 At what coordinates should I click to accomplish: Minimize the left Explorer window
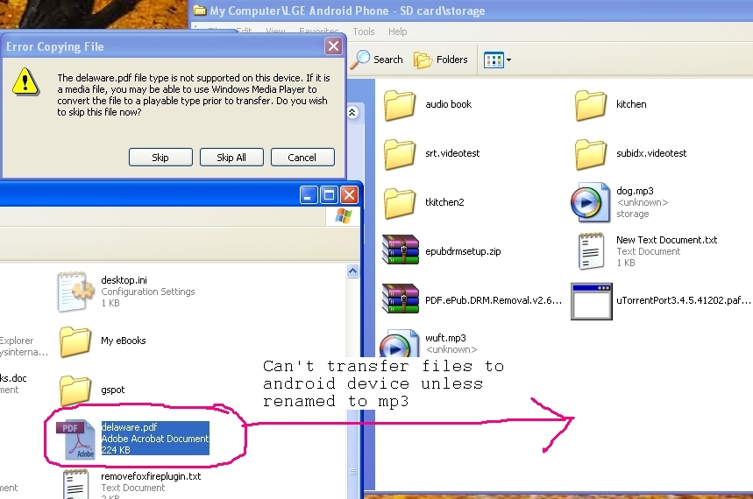pyautogui.click(x=309, y=195)
